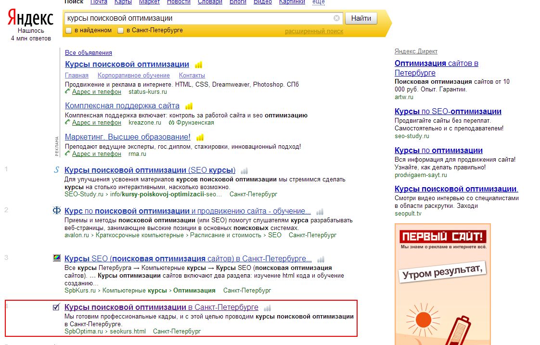540x345 pixels.
Task: Enable the 'в найденном' checkbox
Action: (x=68, y=31)
